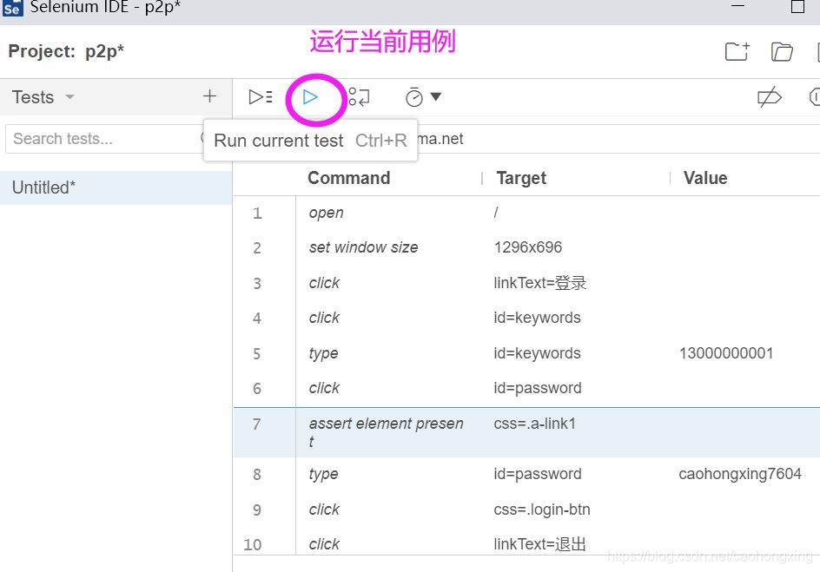Expand the speed control dropdown arrow
The height and width of the screenshot is (572, 820).
coord(436,96)
